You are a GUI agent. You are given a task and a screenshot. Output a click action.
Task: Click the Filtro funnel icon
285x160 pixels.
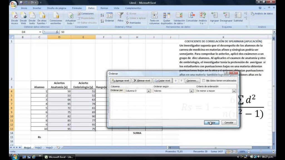[x=120, y=16]
